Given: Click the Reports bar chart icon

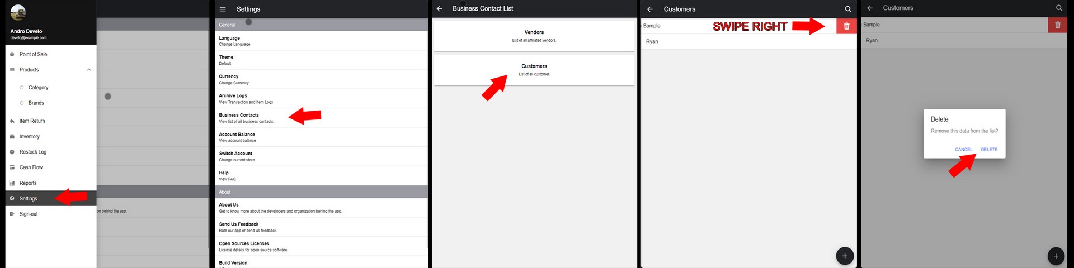Looking at the screenshot, I should point(12,183).
